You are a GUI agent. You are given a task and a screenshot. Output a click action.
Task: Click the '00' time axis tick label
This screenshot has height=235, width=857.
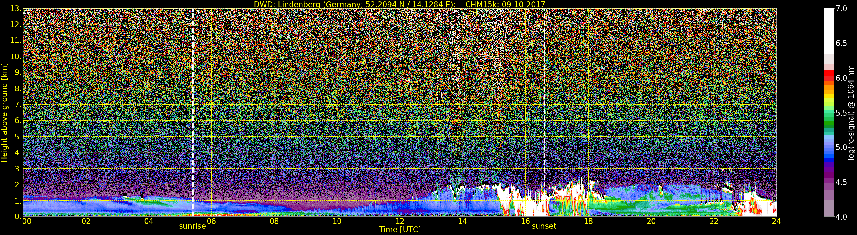[x=27, y=221]
